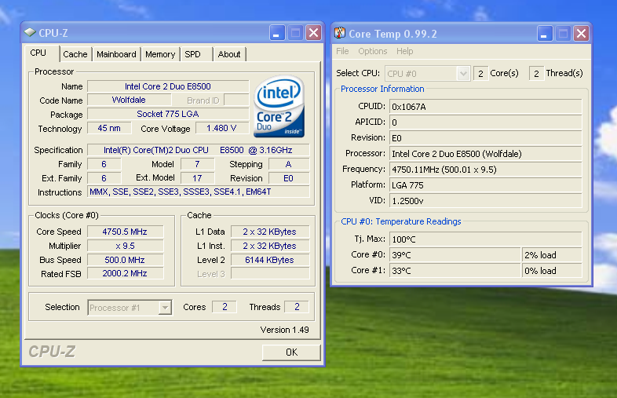
Task: Click the Thread(s) count box in Core Temp
Action: 536,73
